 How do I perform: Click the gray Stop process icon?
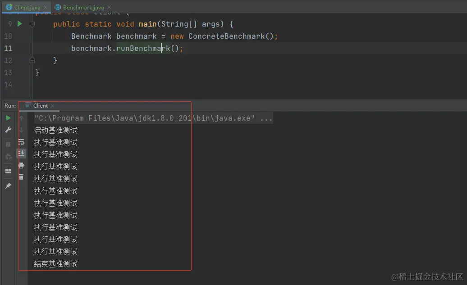8,145
